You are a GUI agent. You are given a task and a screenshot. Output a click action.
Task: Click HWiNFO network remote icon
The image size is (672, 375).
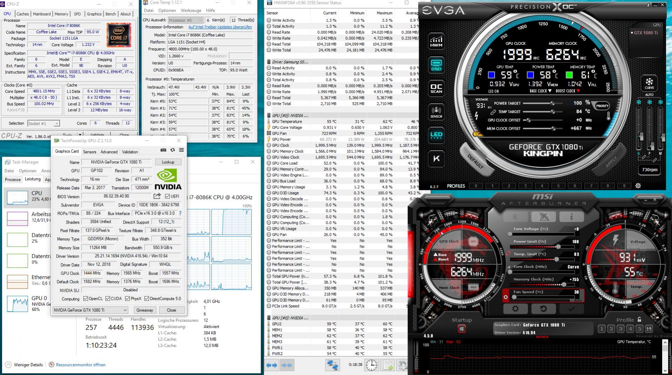click(332, 365)
